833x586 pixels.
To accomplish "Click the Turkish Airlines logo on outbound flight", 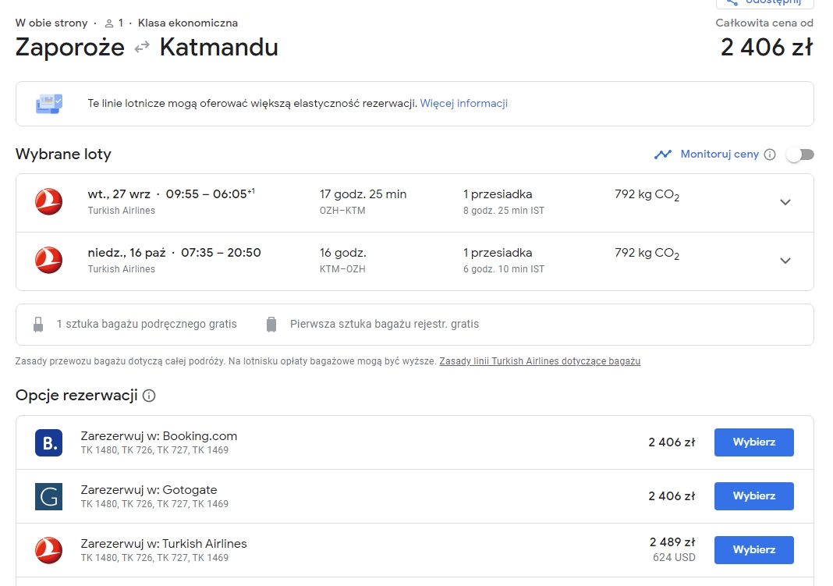I will tap(48, 202).
